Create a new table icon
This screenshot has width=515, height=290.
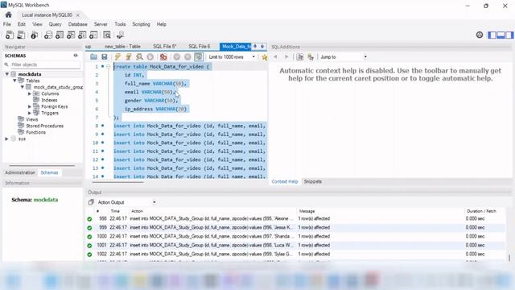60,35
